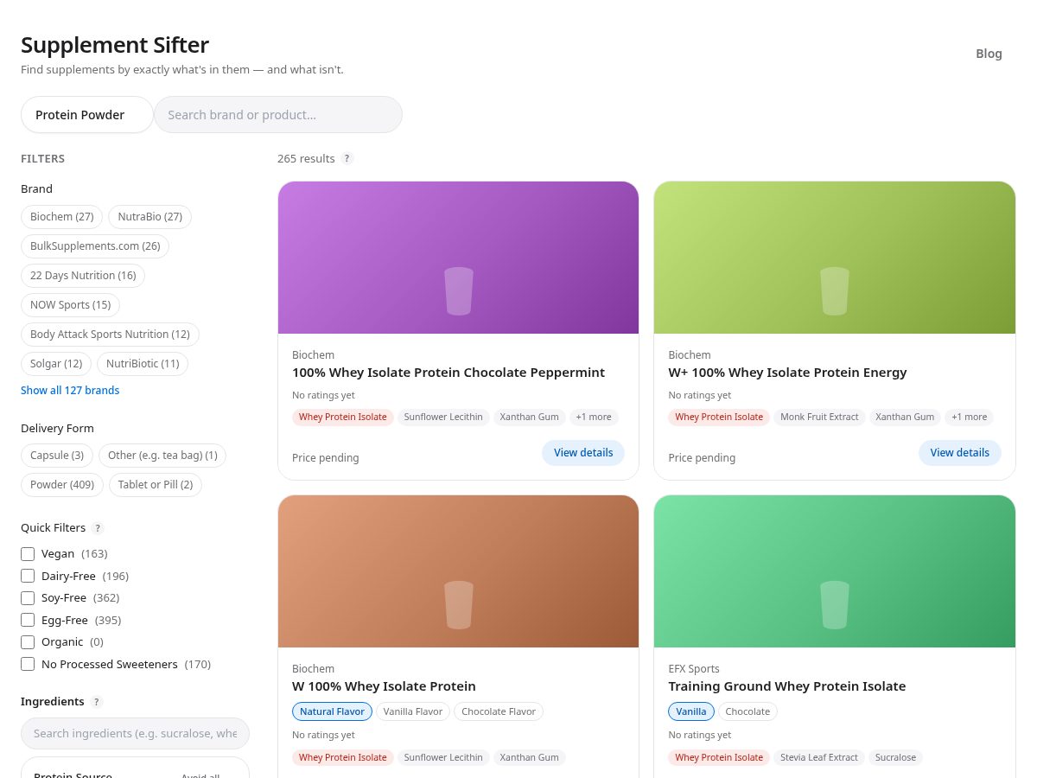Filter by NutraBio (27) brand
The width and height of the screenshot is (1037, 778).
(x=150, y=217)
